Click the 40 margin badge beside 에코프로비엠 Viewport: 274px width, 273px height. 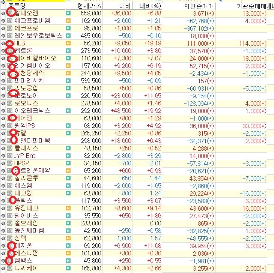click(9, 21)
